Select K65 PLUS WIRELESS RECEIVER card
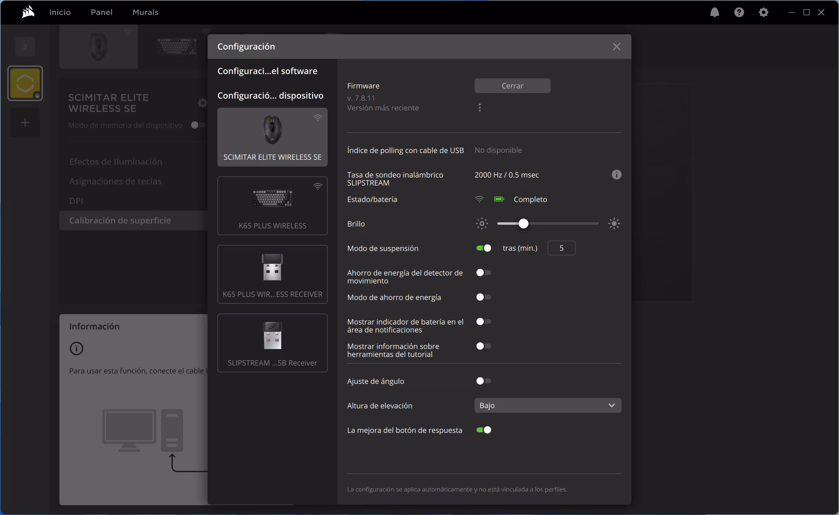Screen dimensions: 839x515 pos(273,275)
